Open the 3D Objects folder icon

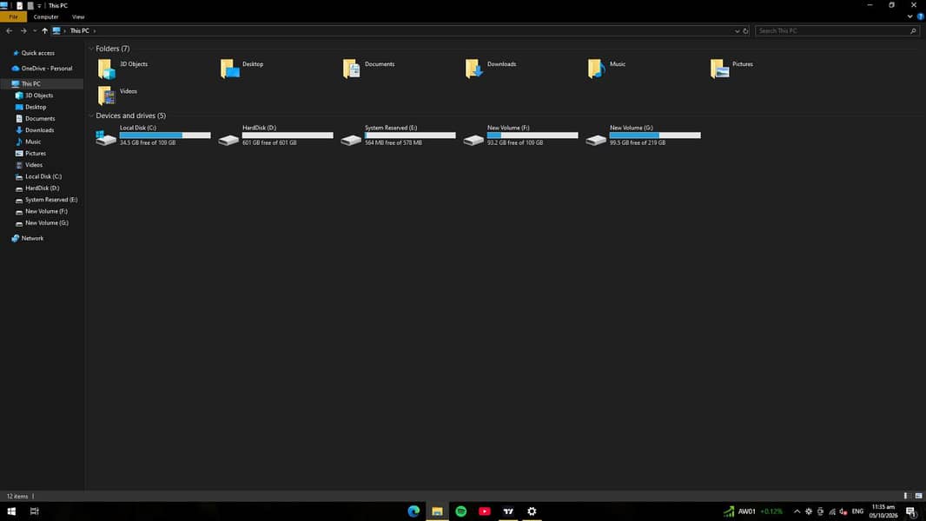(x=106, y=69)
